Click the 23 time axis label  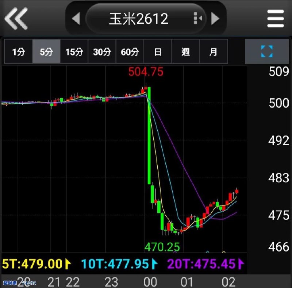(x=111, y=282)
